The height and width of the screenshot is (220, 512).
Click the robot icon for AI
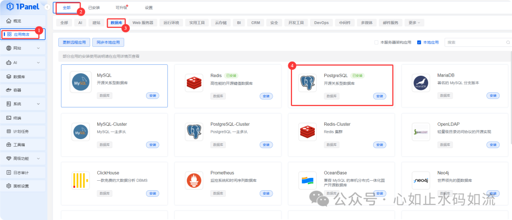coord(9,62)
